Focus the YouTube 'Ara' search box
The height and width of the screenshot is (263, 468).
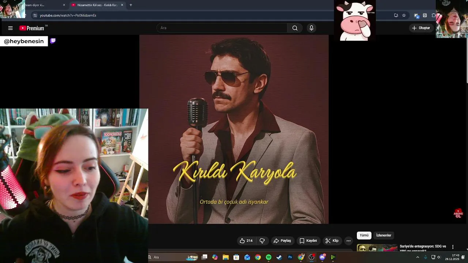(x=222, y=28)
